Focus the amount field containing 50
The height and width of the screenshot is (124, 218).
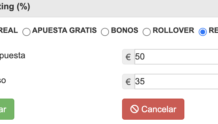click(176, 57)
